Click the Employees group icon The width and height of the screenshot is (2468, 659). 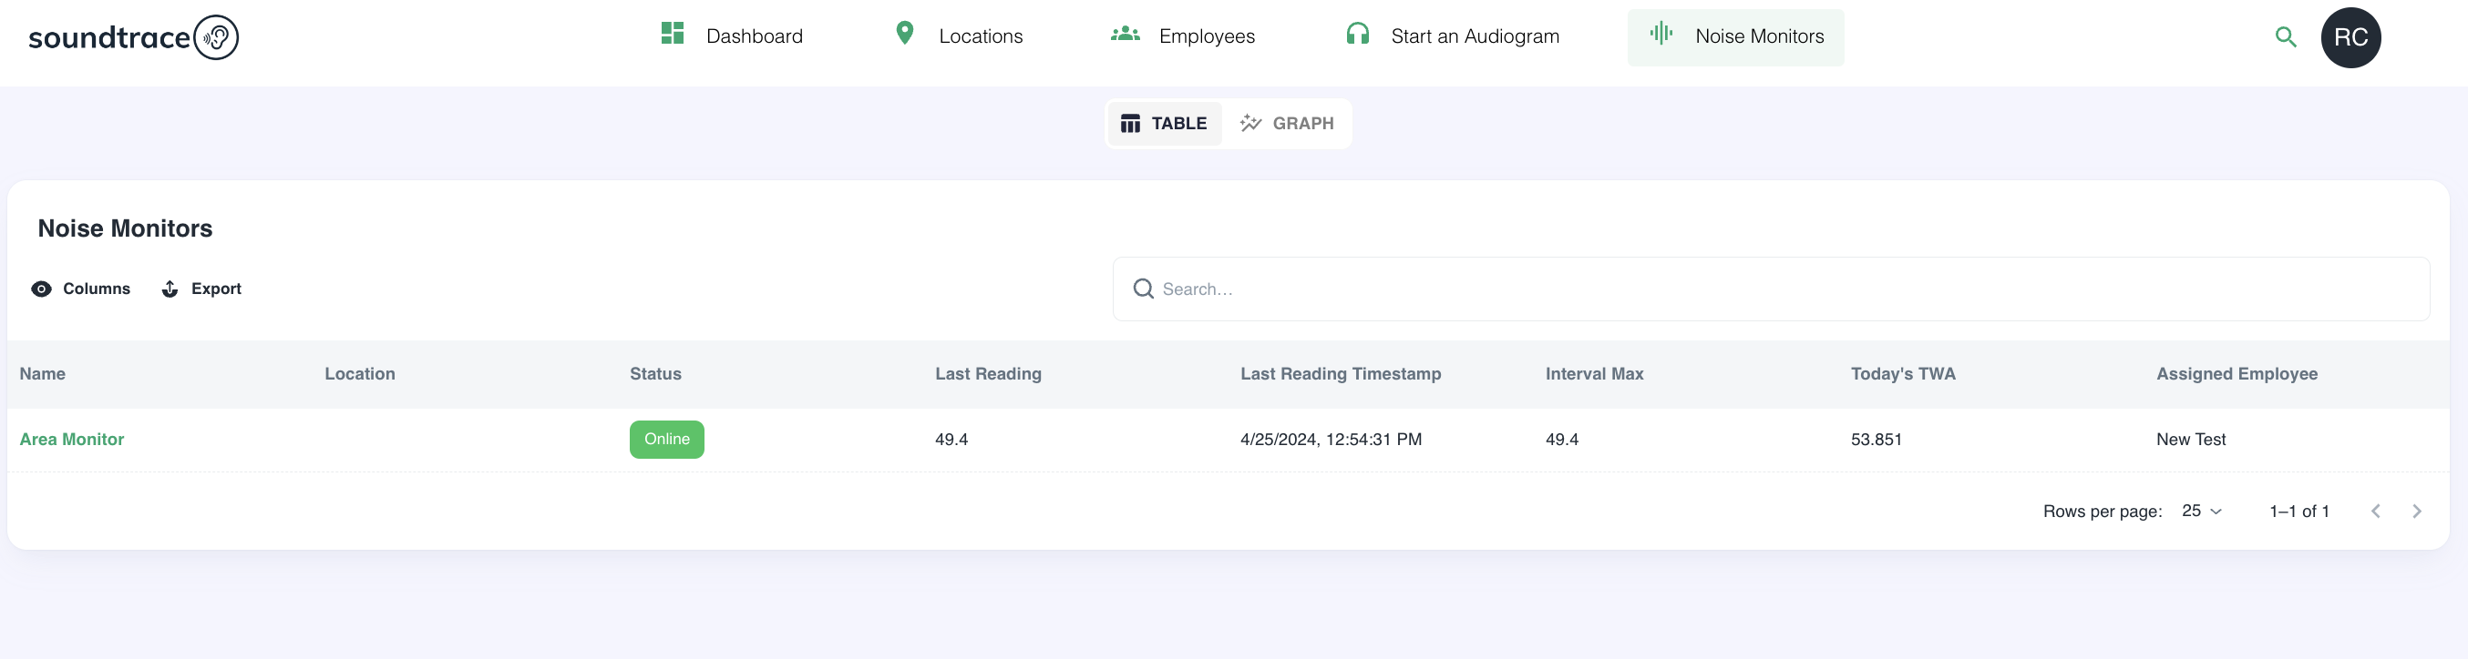click(1125, 35)
